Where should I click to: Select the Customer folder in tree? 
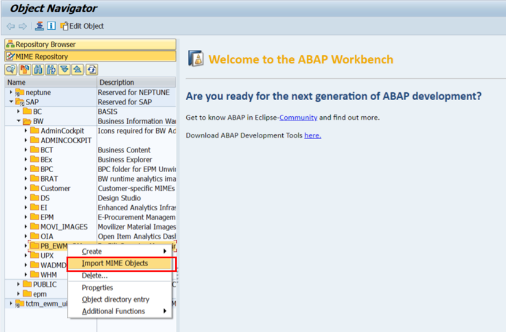(x=55, y=188)
